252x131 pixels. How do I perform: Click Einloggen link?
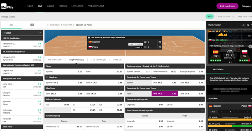point(246,6)
